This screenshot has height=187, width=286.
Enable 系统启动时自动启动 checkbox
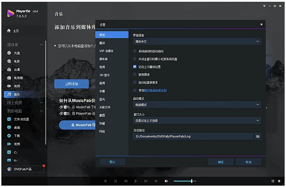click(135, 51)
